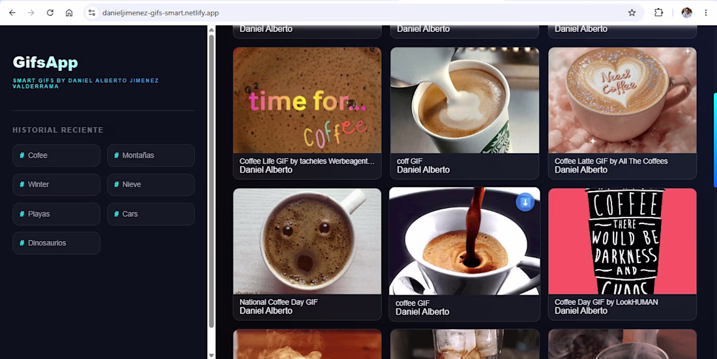Image resolution: width=717 pixels, height=359 pixels.
Task: Click the 'Smart GIFs by Daniel Alberto' subtitle
Action: coord(85,83)
